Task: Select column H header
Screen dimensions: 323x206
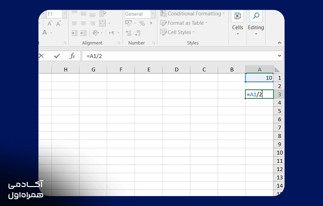Action: (x=66, y=69)
